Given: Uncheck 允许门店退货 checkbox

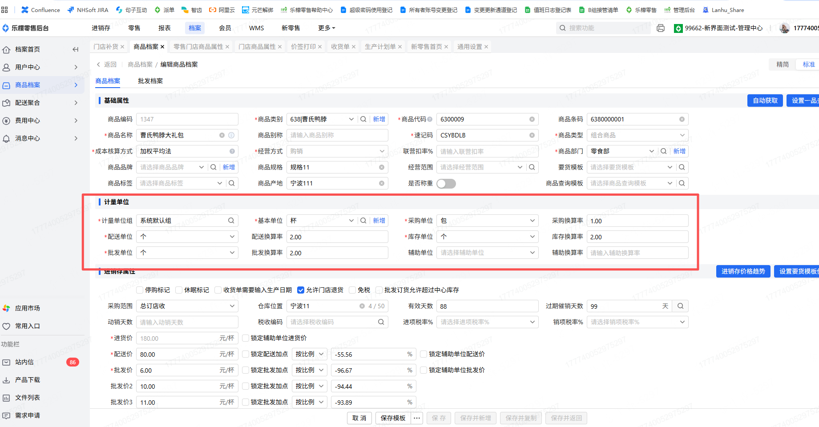Looking at the screenshot, I should tap(301, 290).
